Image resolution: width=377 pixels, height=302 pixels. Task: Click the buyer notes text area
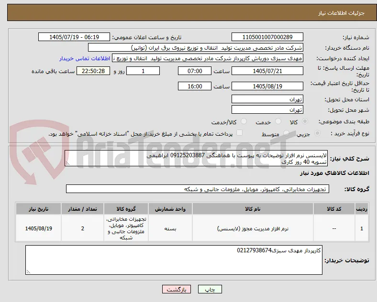(x=174, y=260)
